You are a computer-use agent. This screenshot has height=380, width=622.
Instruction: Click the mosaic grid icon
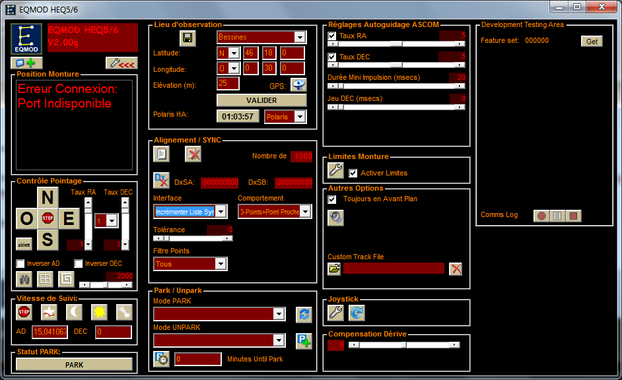[x=45, y=279]
